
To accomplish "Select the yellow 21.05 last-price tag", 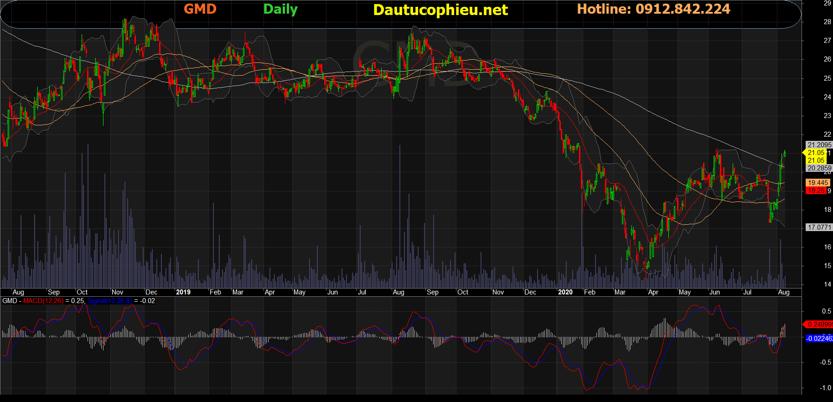I will click(x=816, y=153).
